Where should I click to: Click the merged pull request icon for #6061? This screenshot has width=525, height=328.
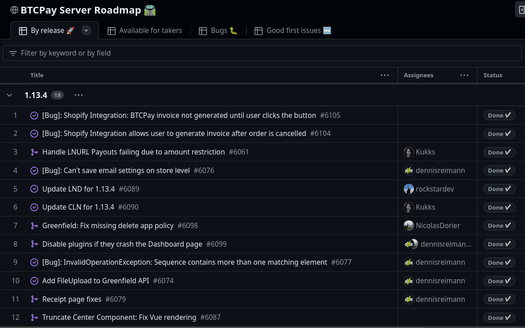(x=34, y=152)
